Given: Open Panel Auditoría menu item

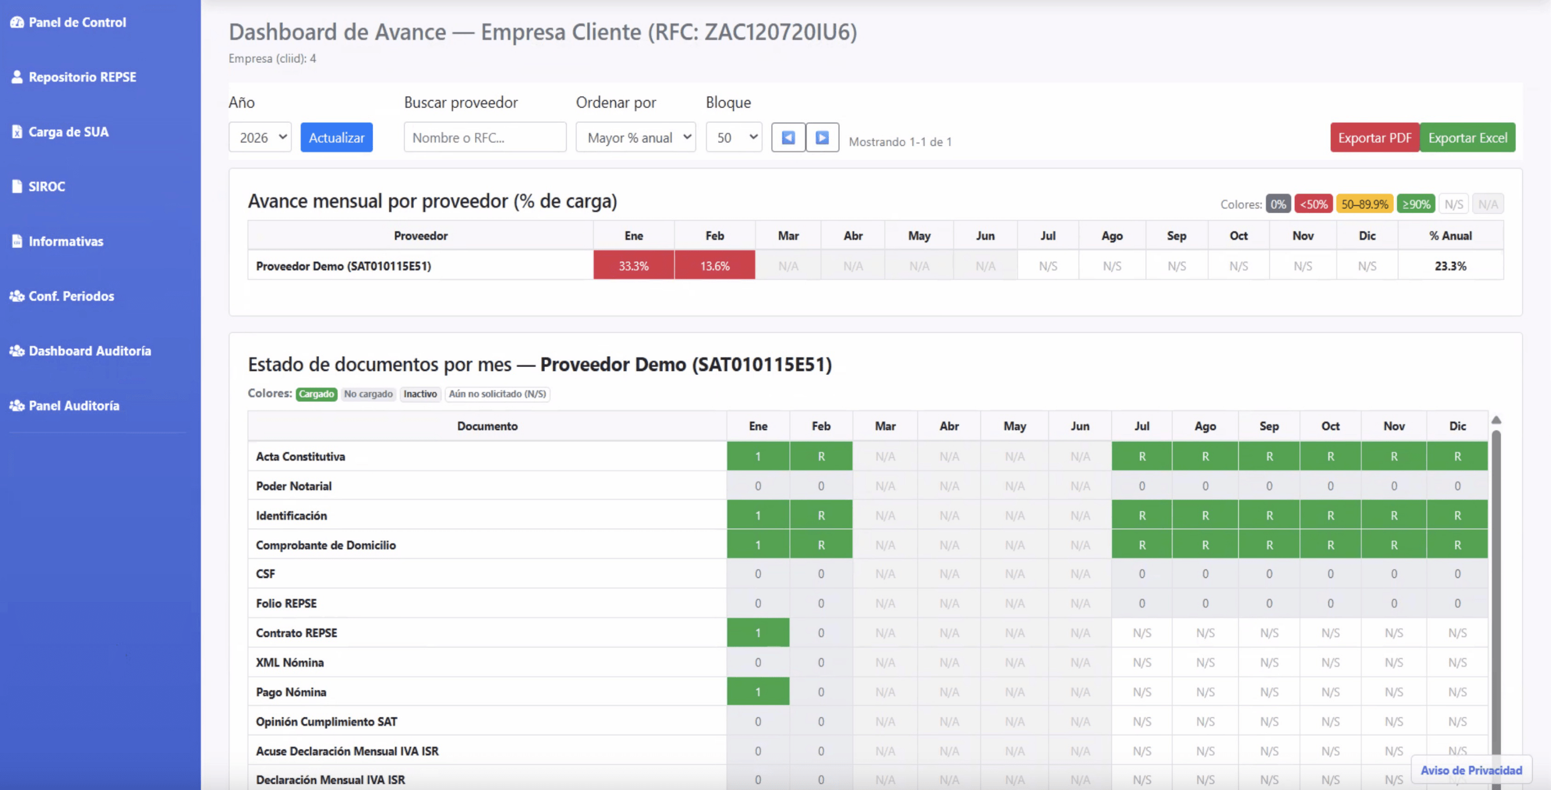Looking at the screenshot, I should point(73,406).
